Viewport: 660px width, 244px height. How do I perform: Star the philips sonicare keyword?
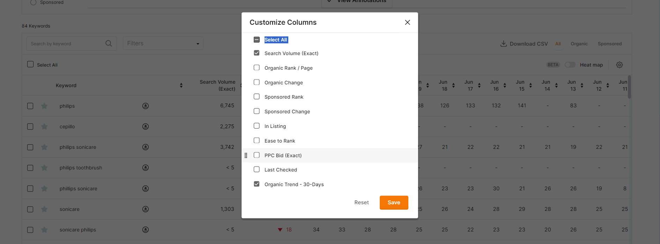[44, 147]
